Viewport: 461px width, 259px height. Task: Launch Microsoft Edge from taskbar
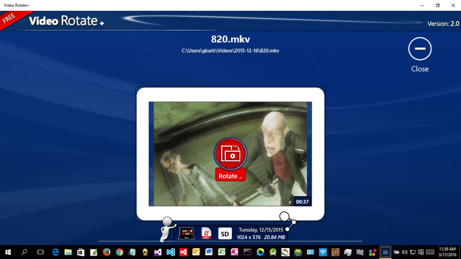(x=55, y=252)
